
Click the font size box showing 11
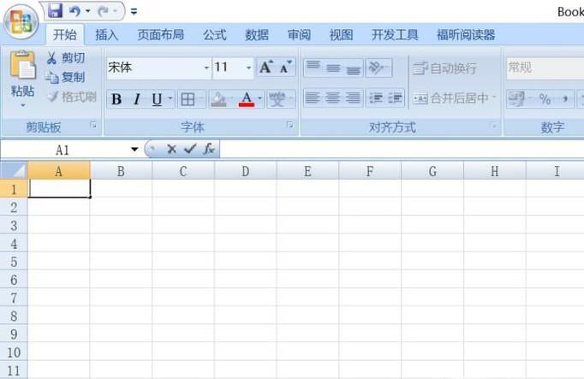tap(229, 68)
